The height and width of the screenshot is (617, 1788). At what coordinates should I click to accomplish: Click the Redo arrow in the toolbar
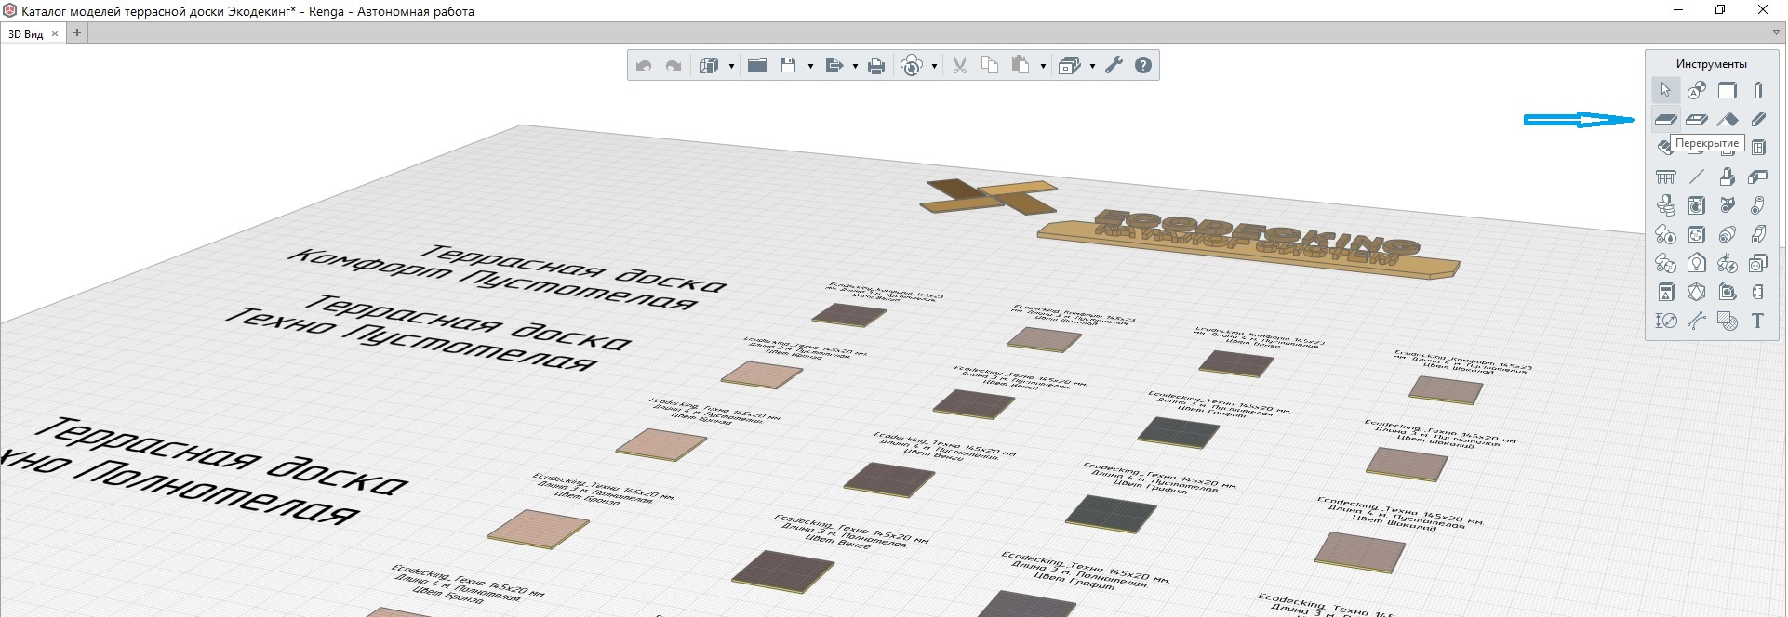674,66
